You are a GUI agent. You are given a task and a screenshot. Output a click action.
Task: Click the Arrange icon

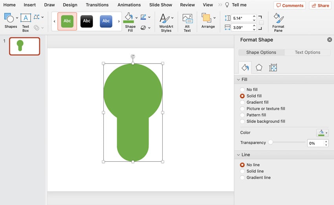[x=207, y=18]
